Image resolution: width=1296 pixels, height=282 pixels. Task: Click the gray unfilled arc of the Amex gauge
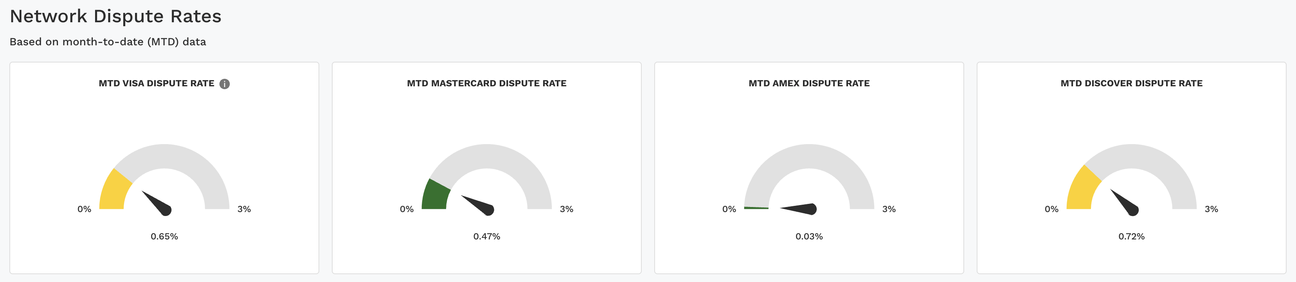click(x=809, y=156)
